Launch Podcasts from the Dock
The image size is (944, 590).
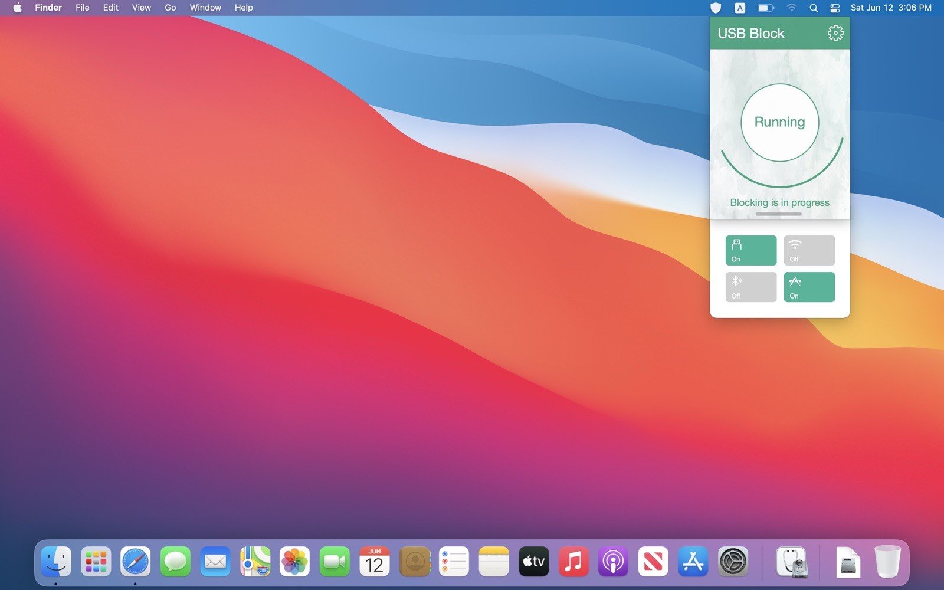point(613,561)
